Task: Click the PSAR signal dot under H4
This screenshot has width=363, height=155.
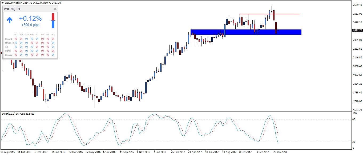Action: [x=42, y=51]
